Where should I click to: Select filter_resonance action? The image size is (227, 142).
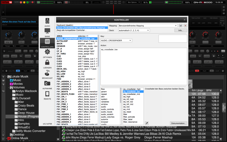130,122
